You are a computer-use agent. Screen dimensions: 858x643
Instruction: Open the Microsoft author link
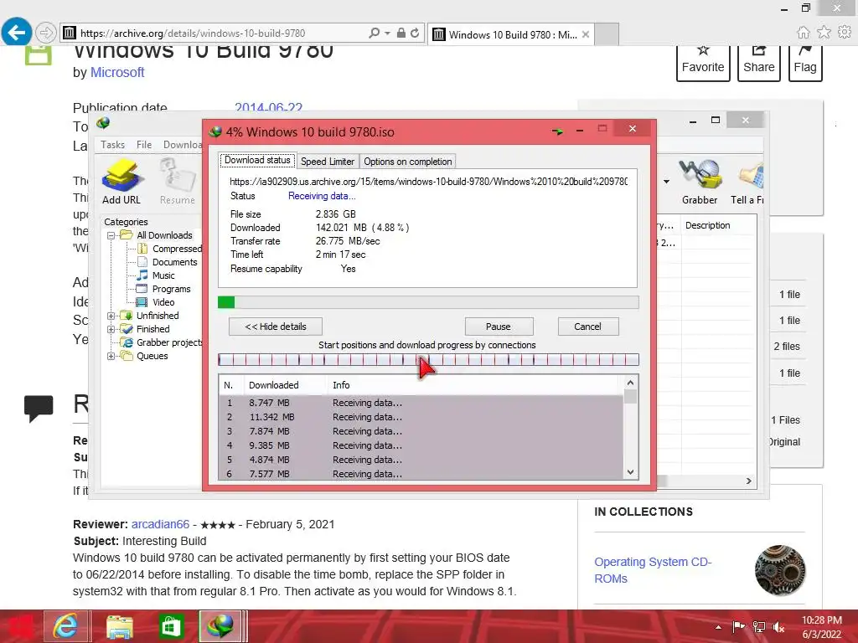tap(117, 72)
